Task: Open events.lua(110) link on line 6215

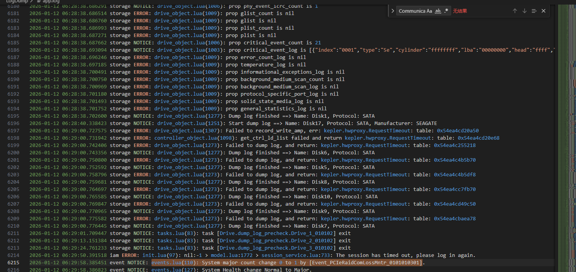Action: [x=175, y=262]
